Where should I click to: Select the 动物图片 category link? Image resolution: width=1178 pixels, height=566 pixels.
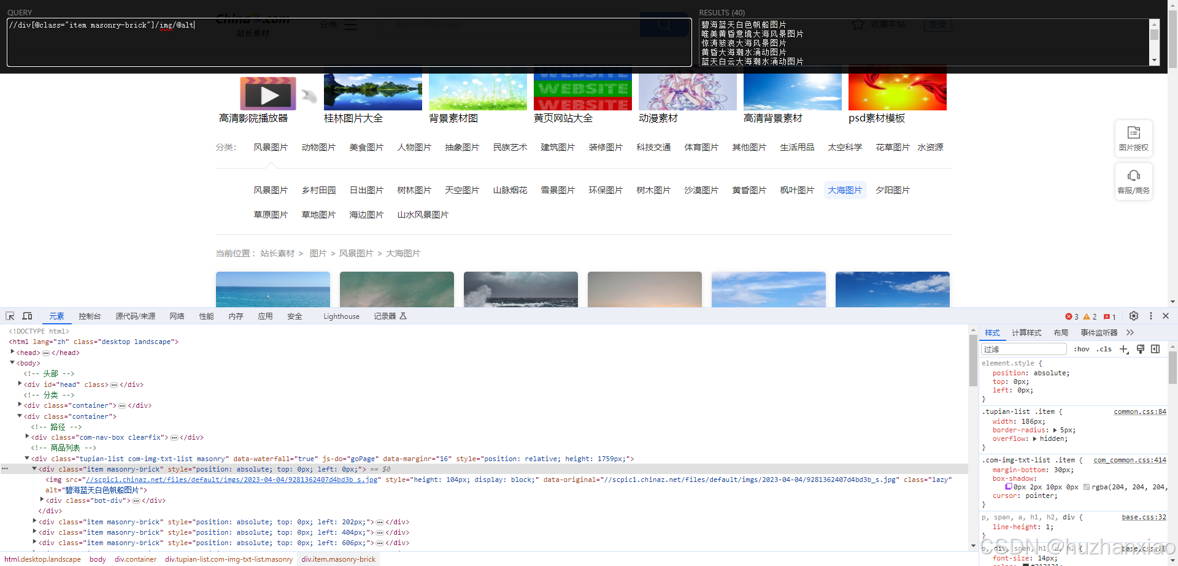click(x=318, y=147)
